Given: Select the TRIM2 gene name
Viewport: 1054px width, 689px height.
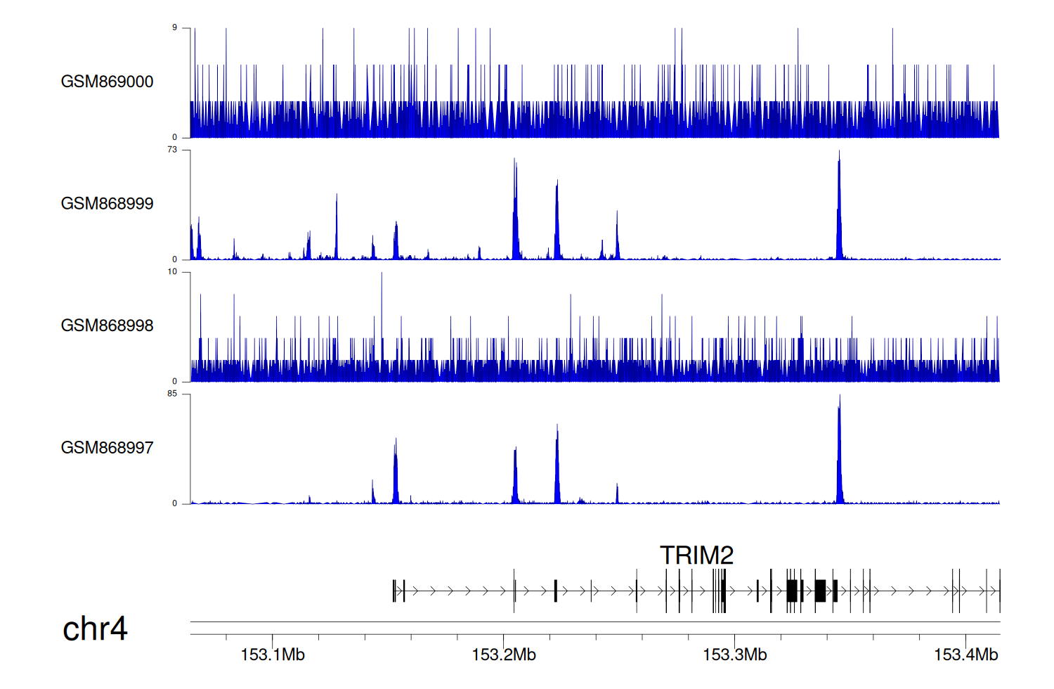Looking at the screenshot, I should pos(696,555).
